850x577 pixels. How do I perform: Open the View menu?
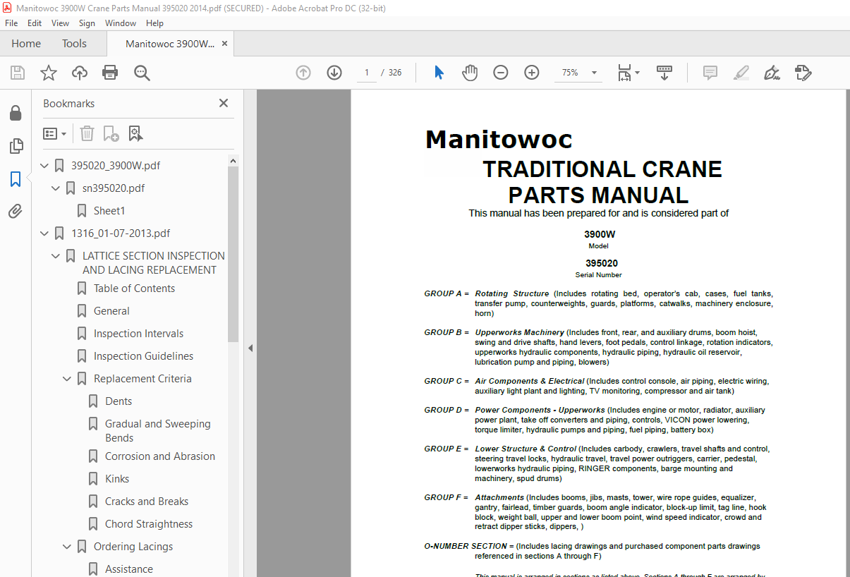click(60, 23)
